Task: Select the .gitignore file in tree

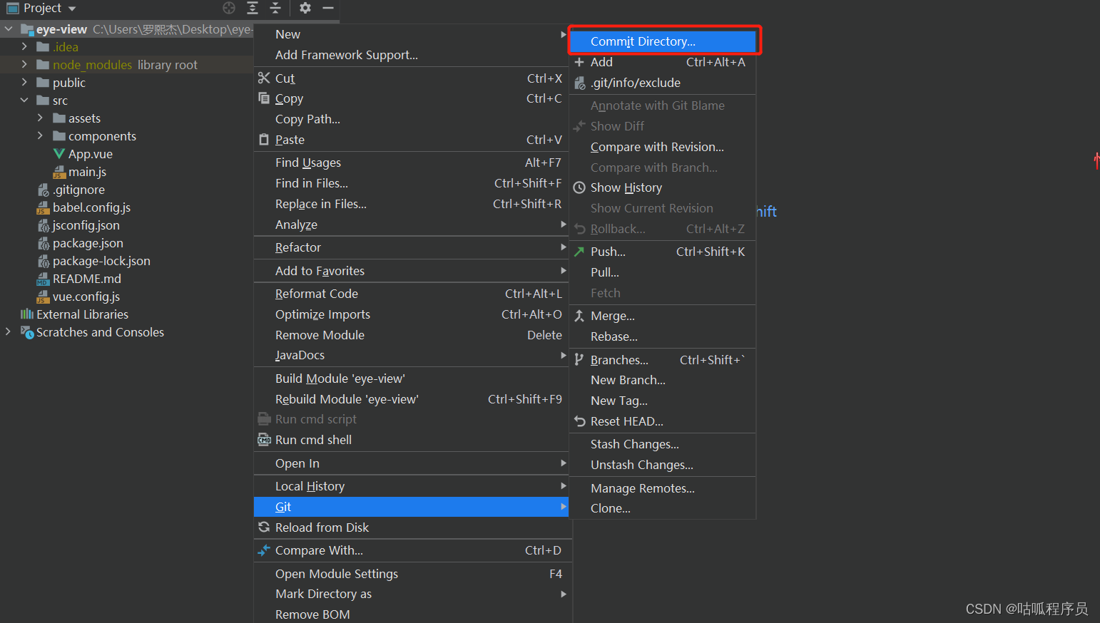Action: pos(78,190)
